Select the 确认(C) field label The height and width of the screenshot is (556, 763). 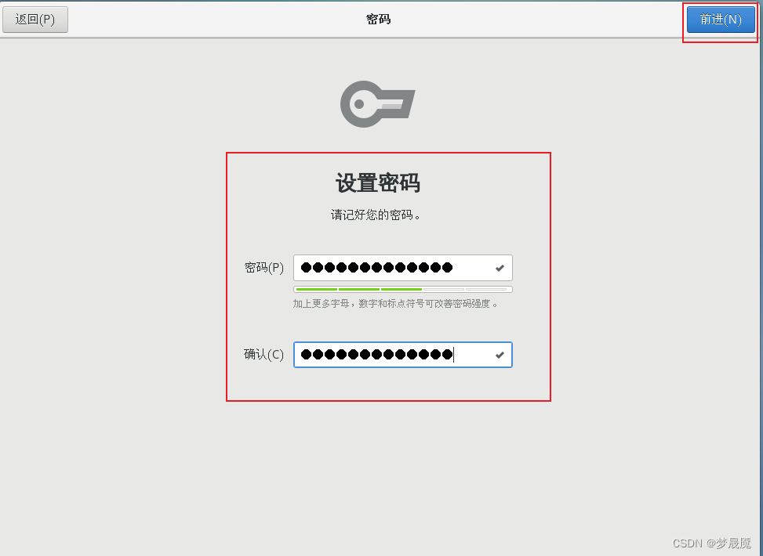point(263,354)
